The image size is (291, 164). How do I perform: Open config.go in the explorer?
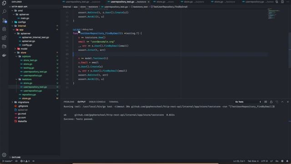click(27, 45)
